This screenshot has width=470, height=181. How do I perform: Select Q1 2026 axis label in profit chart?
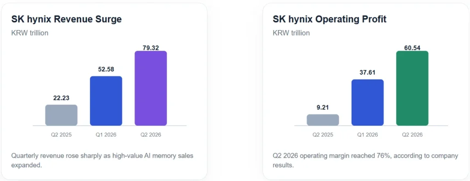pyautogui.click(x=368, y=135)
